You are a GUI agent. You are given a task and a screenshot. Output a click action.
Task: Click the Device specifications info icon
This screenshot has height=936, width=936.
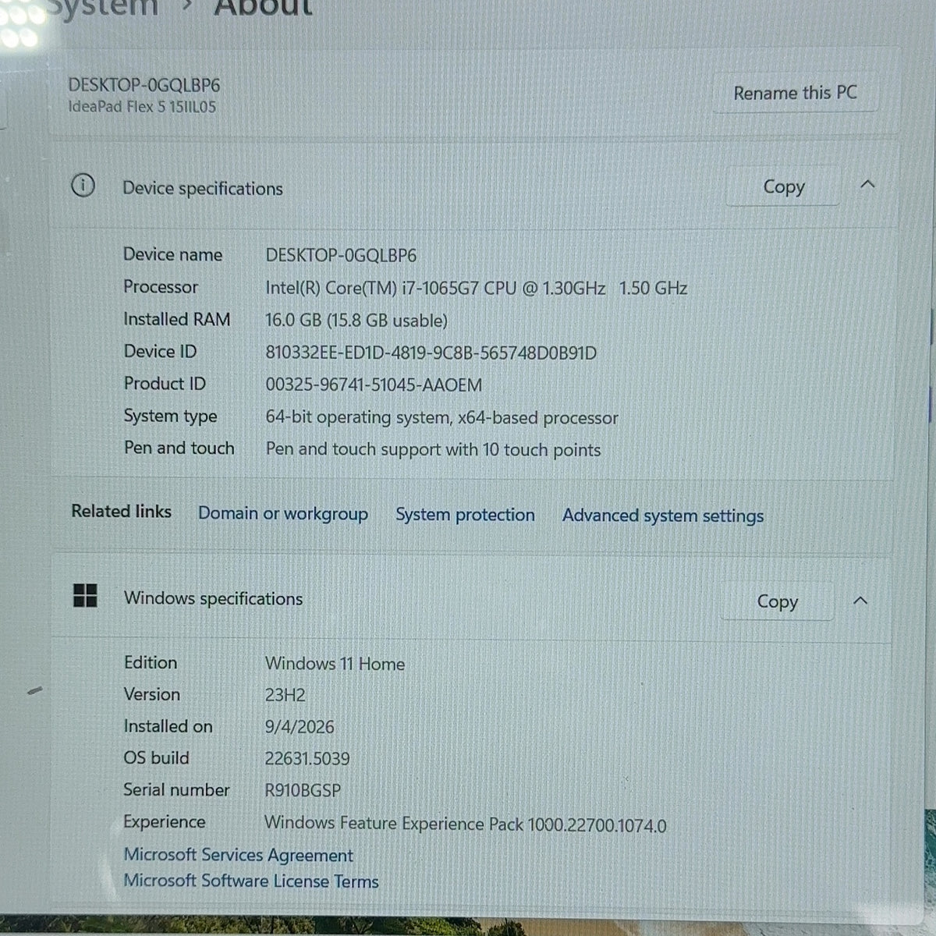(x=83, y=186)
